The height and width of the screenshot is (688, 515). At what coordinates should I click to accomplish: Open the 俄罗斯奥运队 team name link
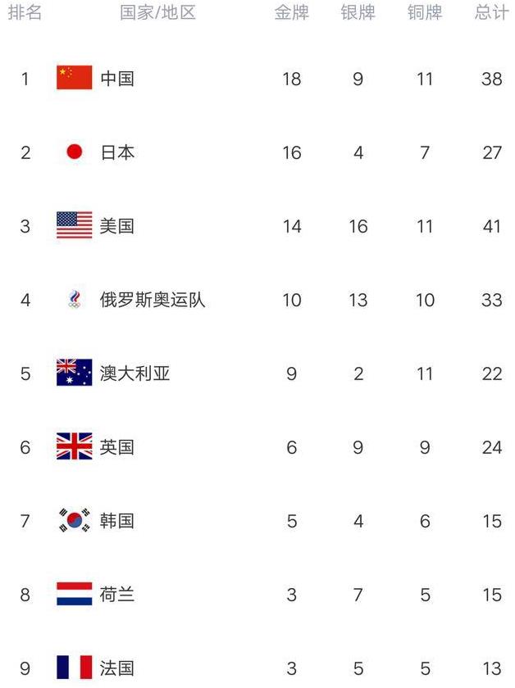pyautogui.click(x=153, y=300)
